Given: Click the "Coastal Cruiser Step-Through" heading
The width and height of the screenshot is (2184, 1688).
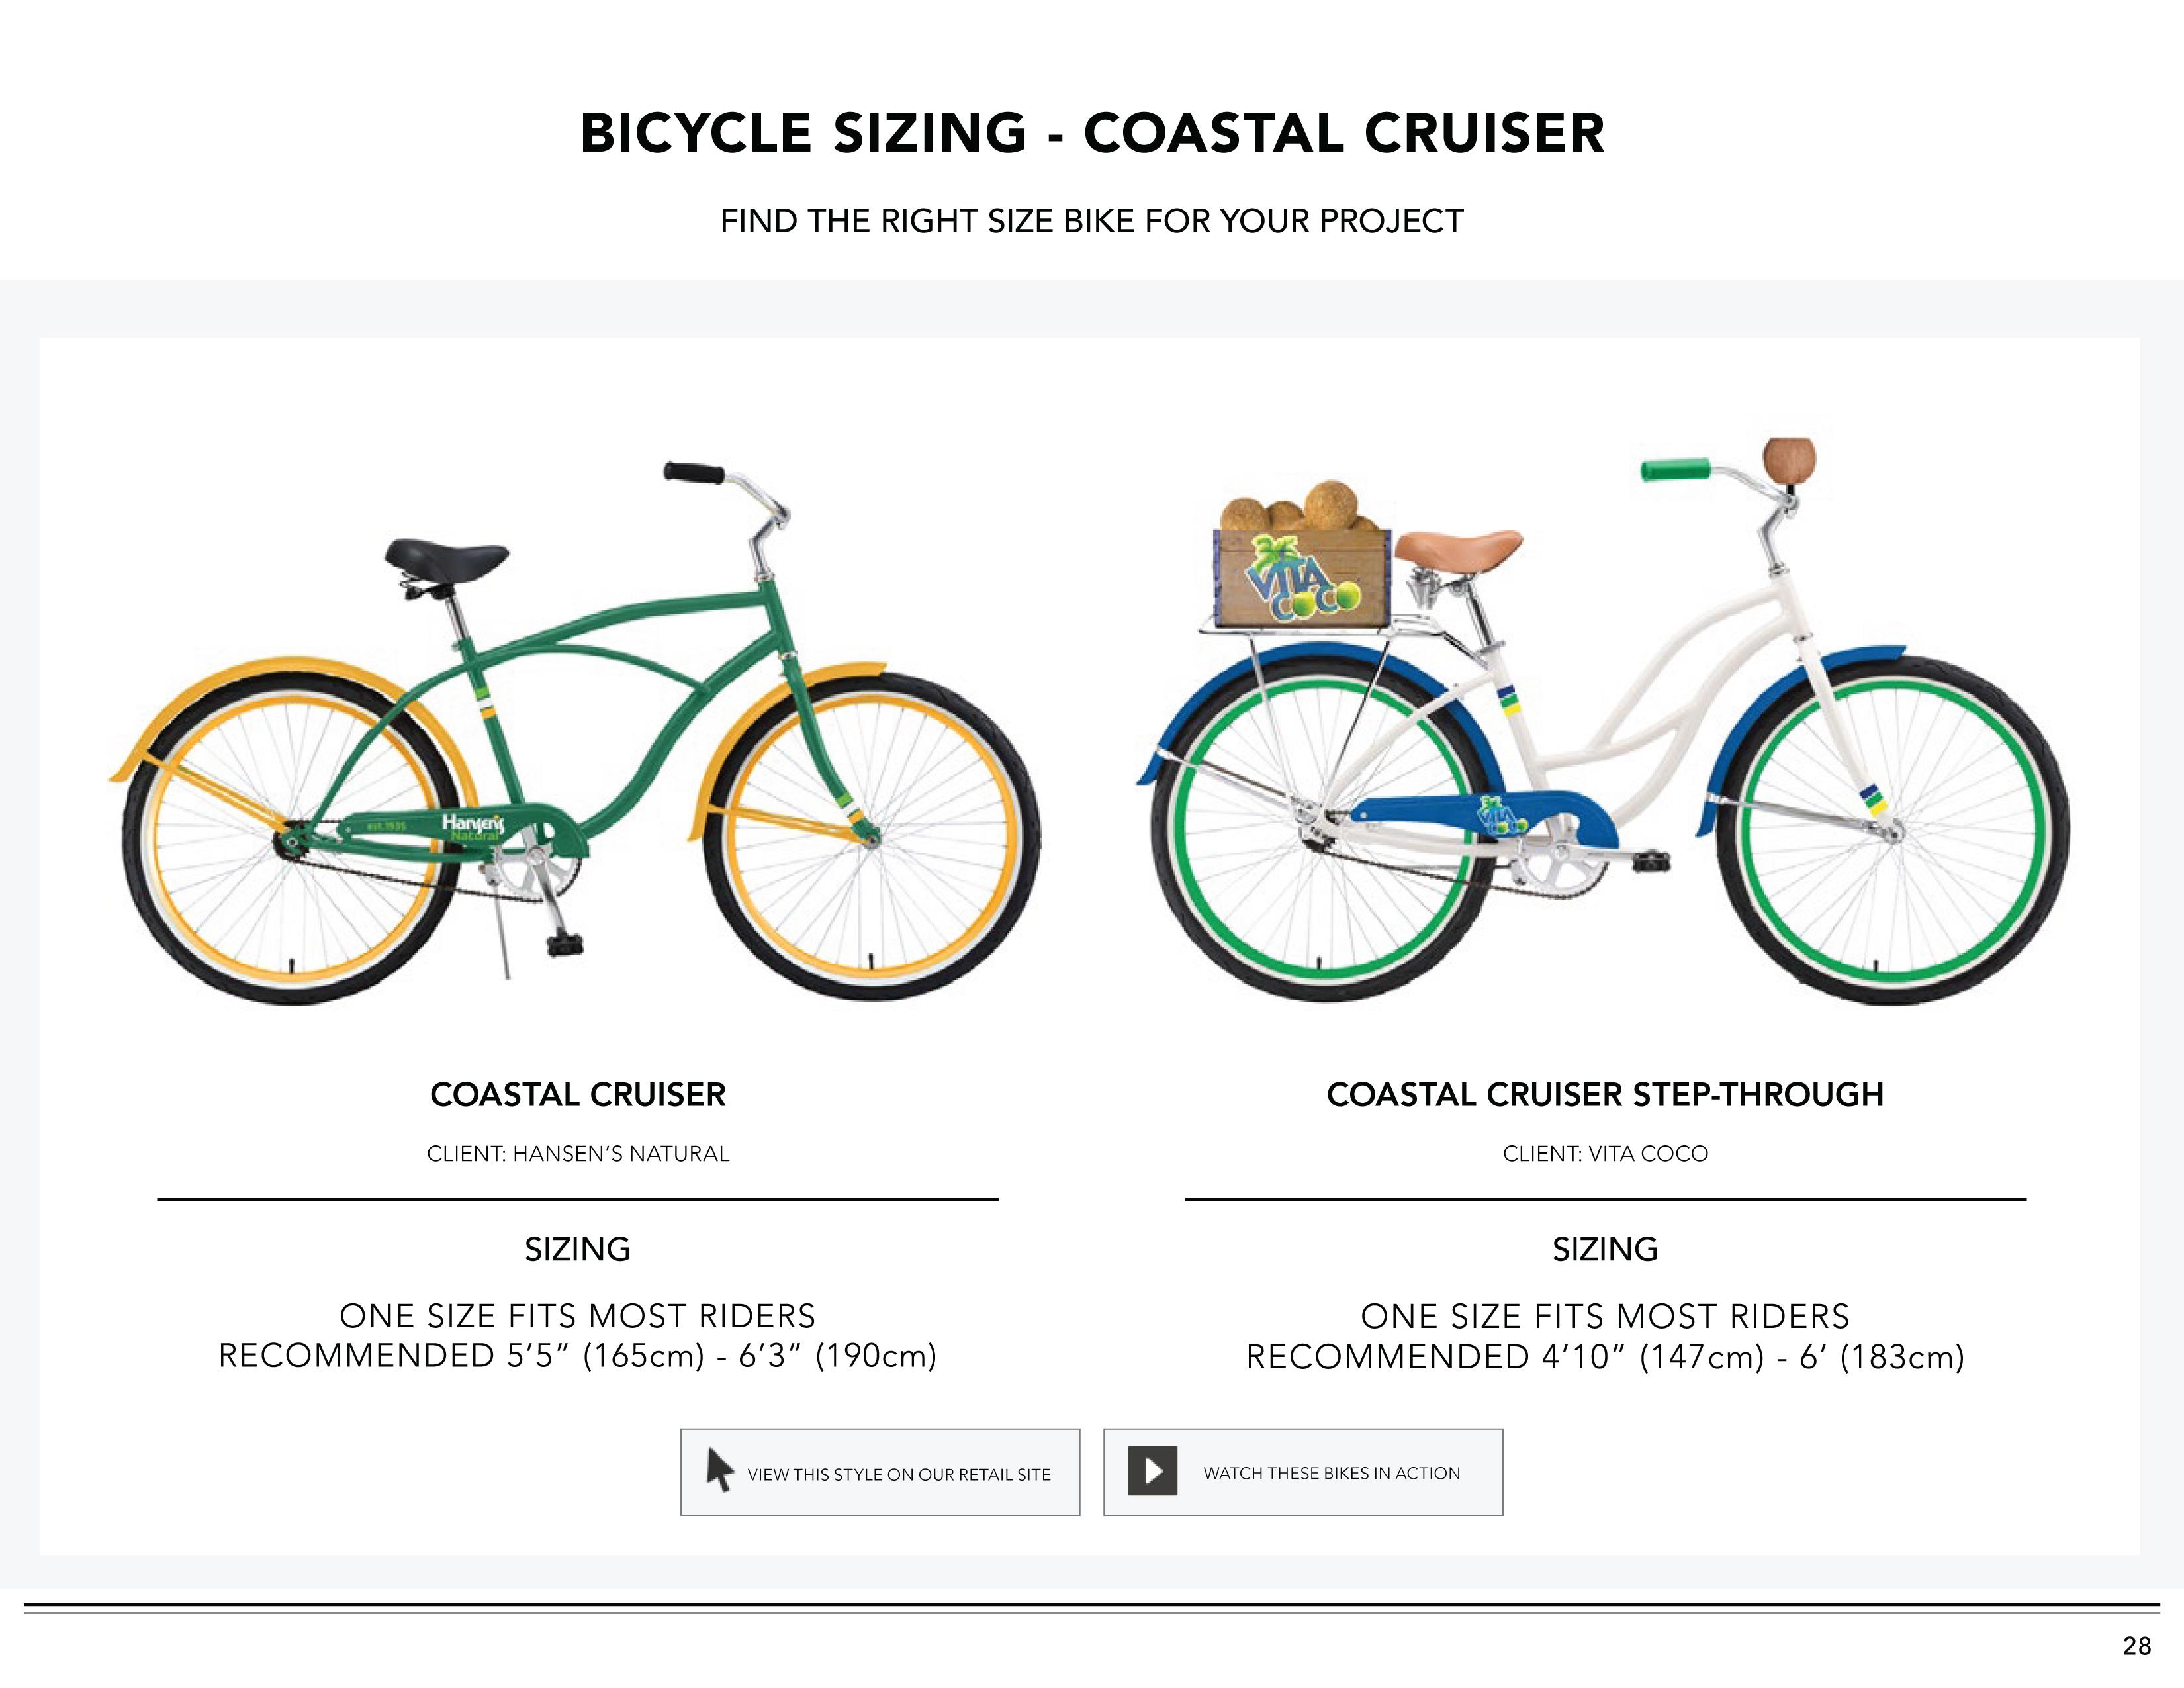Looking at the screenshot, I should point(1605,1094).
